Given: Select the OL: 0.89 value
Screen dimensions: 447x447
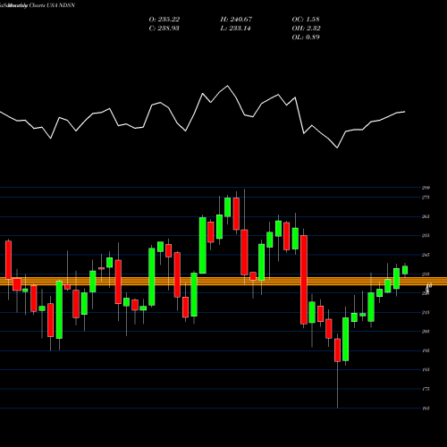Looking at the screenshot, I should [x=306, y=38].
